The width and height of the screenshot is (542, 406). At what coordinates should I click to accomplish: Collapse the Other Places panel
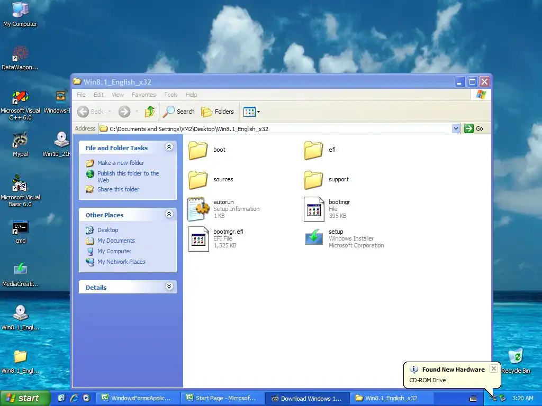click(x=169, y=214)
